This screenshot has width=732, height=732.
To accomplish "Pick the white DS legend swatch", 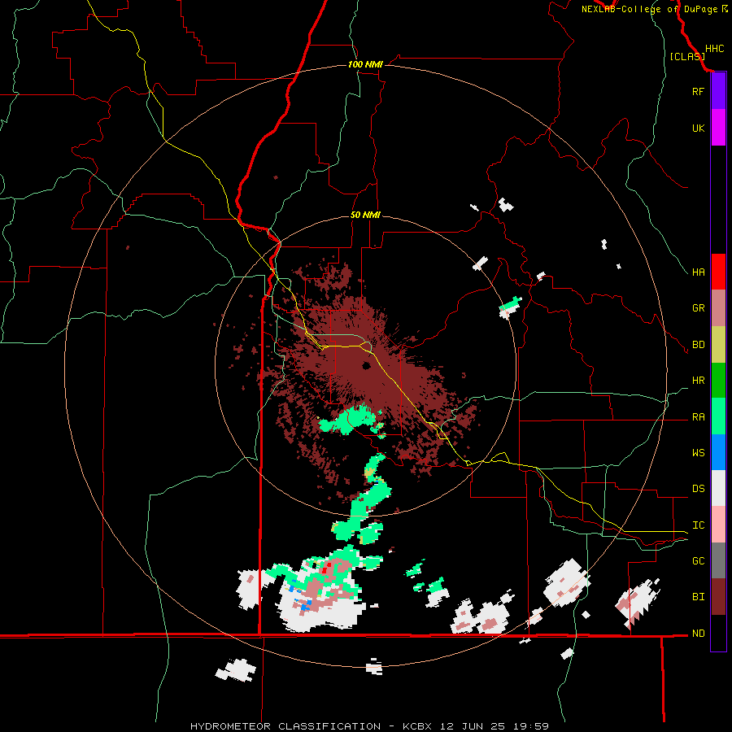I will [718, 488].
